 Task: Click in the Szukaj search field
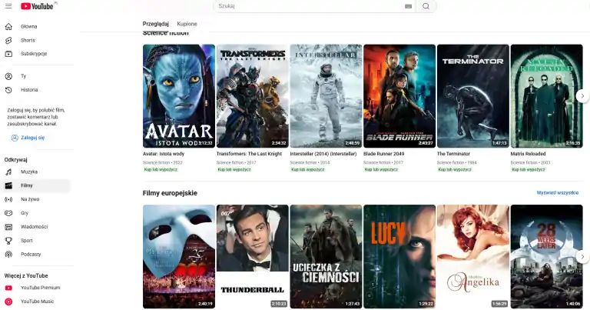[313, 6]
